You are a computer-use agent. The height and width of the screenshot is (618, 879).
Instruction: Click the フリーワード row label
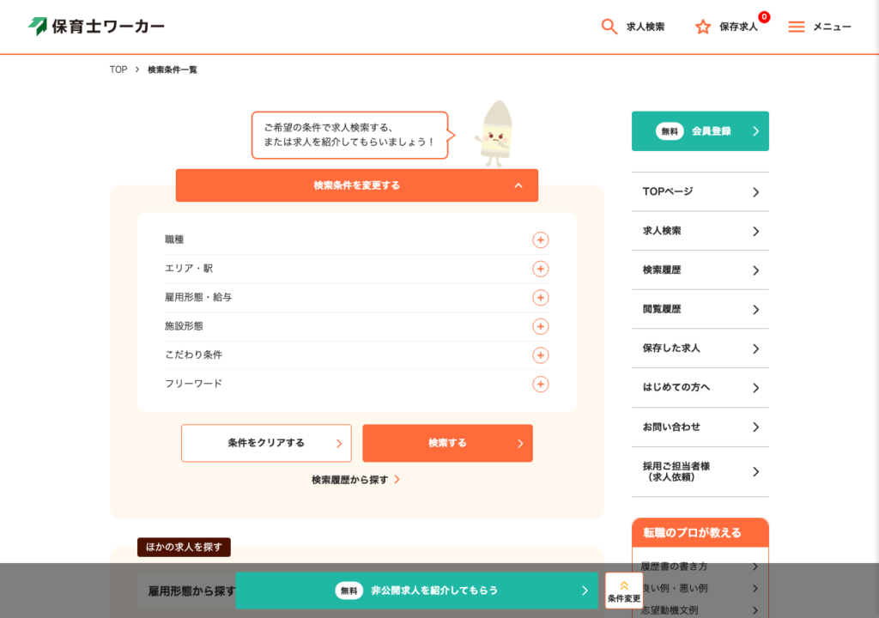click(193, 384)
